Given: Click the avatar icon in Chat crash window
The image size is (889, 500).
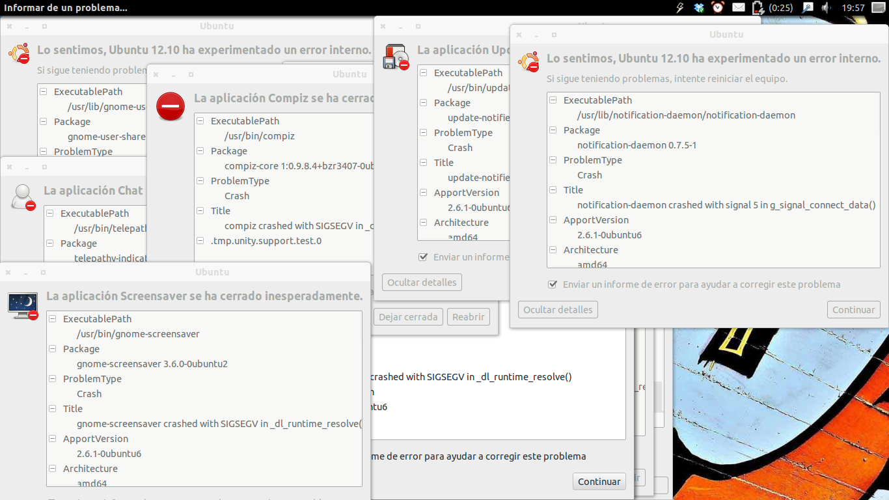Looking at the screenshot, I should [23, 197].
